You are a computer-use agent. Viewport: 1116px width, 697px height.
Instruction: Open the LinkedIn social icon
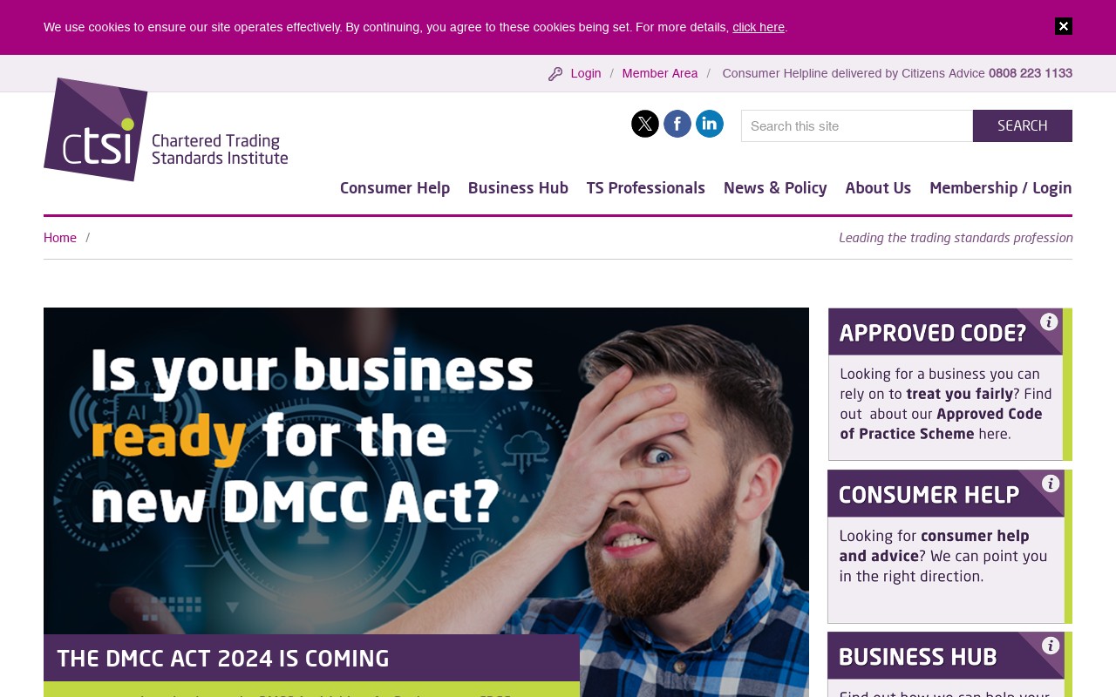click(x=710, y=124)
